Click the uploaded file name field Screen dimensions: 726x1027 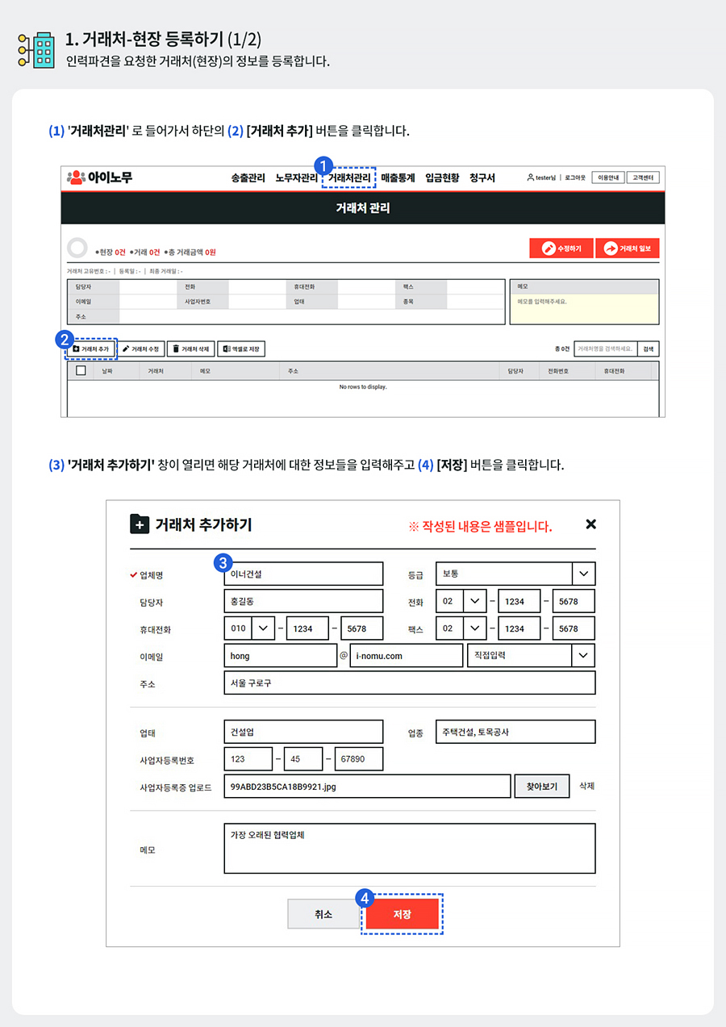pos(367,787)
